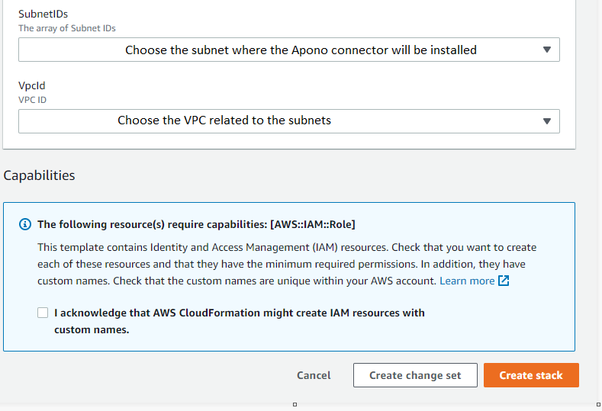The height and width of the screenshot is (411, 602).
Task: Click the VpcId dropdown arrow
Action: [546, 121]
